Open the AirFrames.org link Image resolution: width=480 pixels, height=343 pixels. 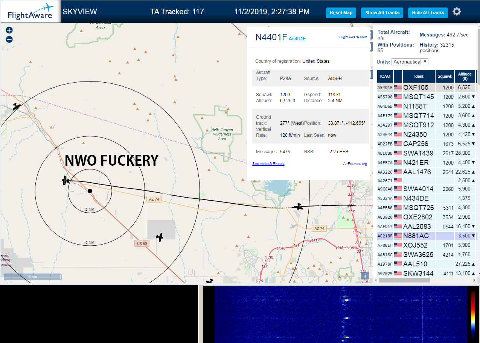click(355, 164)
